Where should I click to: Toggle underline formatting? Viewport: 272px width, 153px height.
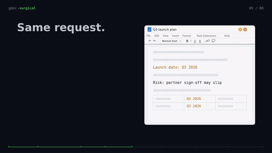[x=195, y=41]
